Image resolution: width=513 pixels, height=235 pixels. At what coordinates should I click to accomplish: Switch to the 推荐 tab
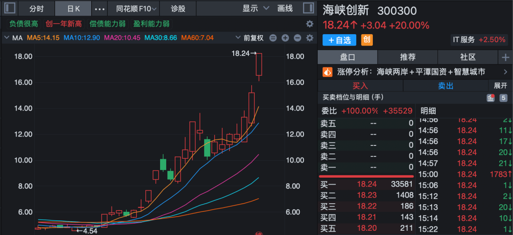click(408, 57)
